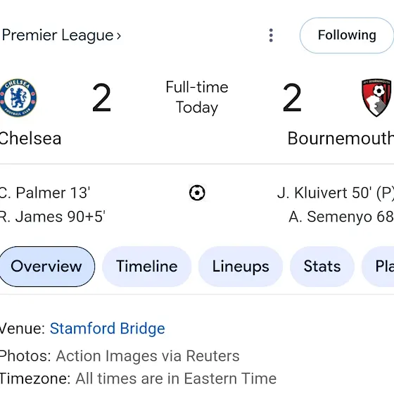Switch to the Timeline tab

point(147,267)
